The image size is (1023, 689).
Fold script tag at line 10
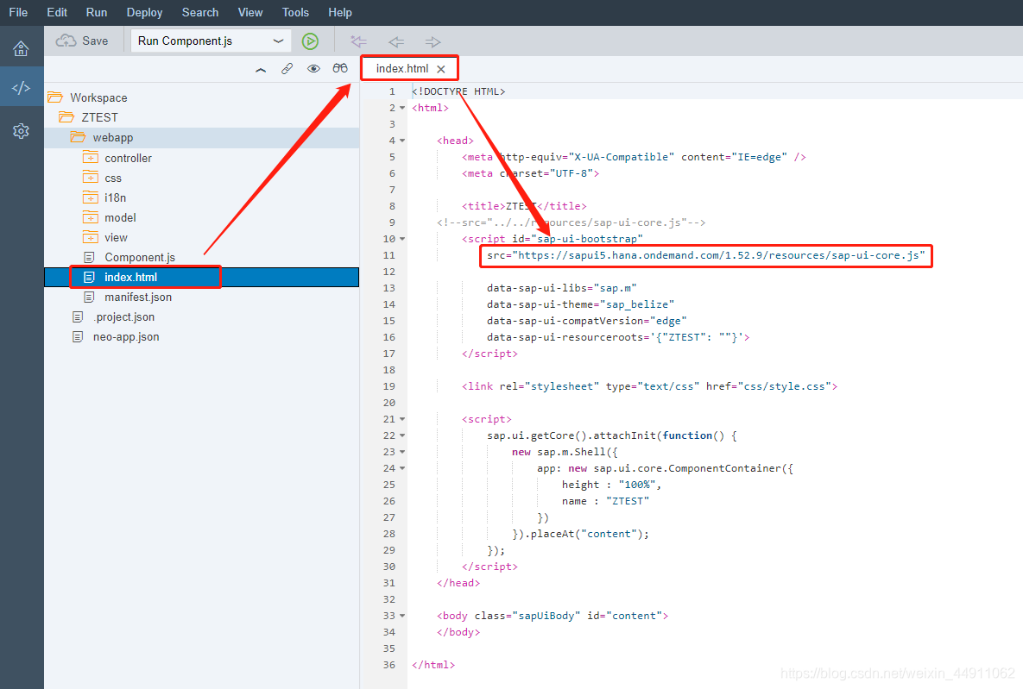(402, 239)
